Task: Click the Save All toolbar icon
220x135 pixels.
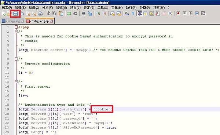Action: click(x=22, y=14)
